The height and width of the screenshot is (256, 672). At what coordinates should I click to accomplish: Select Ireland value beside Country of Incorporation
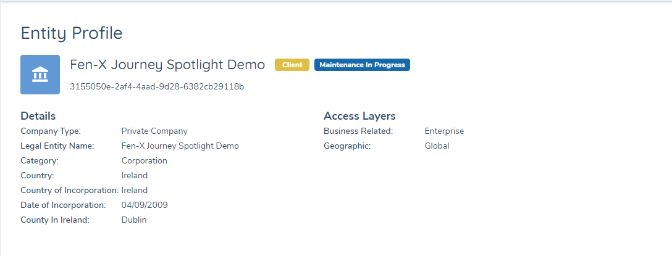[135, 191]
